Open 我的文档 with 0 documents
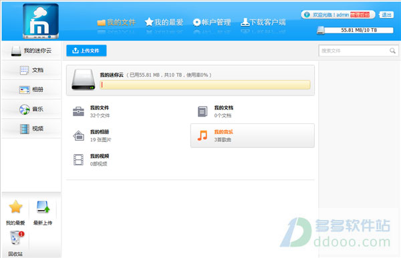401x258 pixels. pos(253,111)
